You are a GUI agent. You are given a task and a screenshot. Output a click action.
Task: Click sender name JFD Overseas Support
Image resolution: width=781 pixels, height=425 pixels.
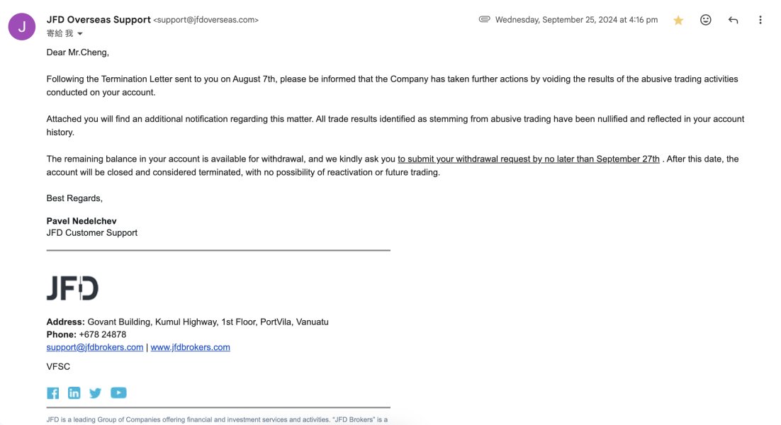tap(98, 20)
